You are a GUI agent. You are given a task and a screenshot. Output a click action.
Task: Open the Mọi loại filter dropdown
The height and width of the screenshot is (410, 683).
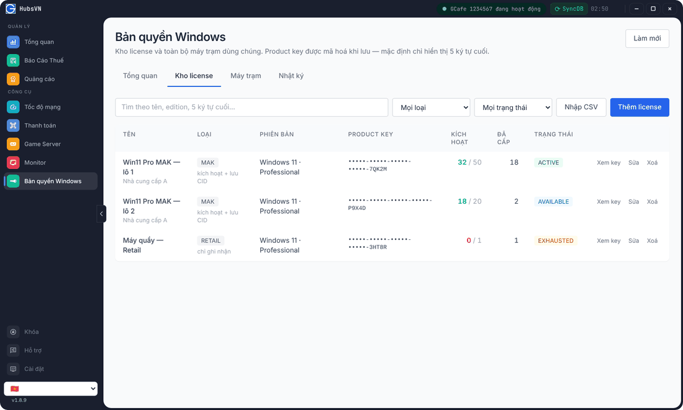pos(431,107)
